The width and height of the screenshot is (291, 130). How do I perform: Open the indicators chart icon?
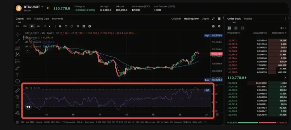[66, 26]
